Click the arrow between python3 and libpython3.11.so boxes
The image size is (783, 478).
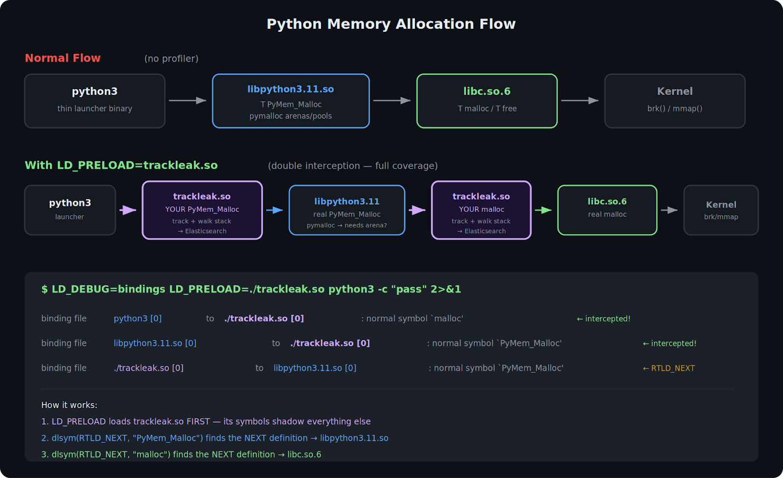pyautogui.click(x=188, y=101)
